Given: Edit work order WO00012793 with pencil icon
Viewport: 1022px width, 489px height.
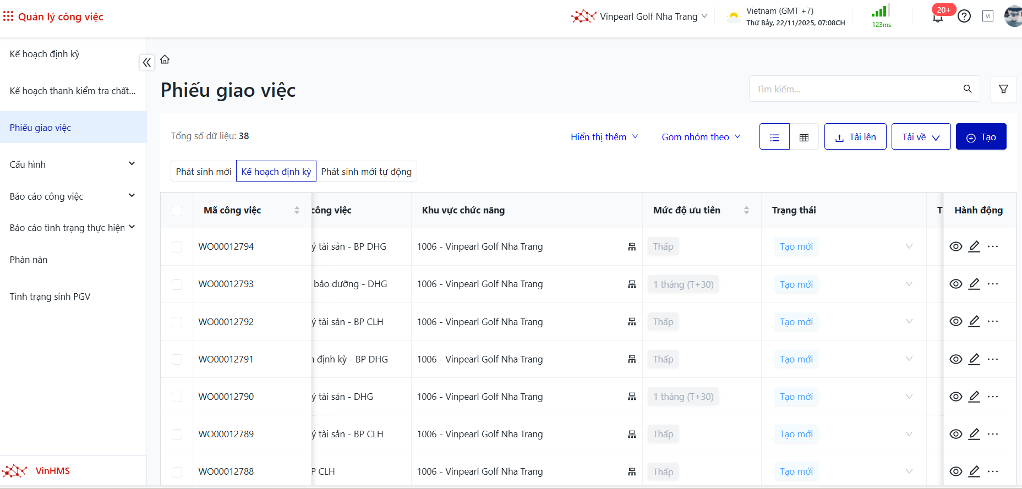Looking at the screenshot, I should (974, 284).
